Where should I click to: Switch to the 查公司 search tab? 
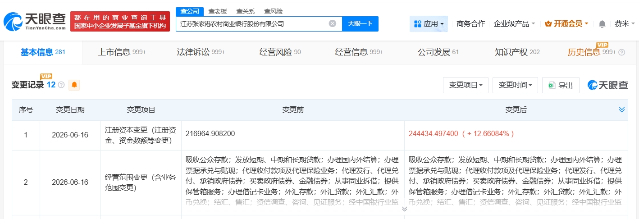click(190, 11)
